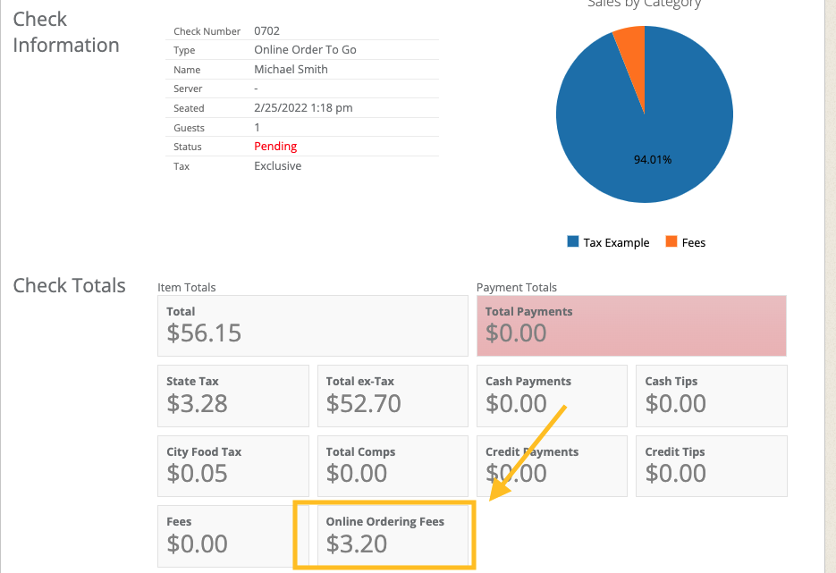Click the seated date 2/25/2022 1:18 pm
This screenshot has width=836, height=573.
[x=303, y=107]
